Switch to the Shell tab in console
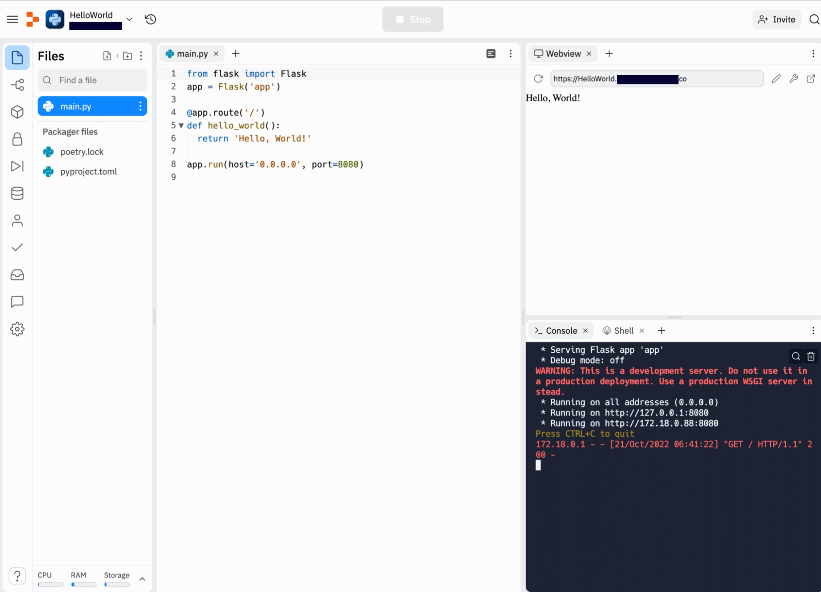This screenshot has height=592, width=821. click(623, 331)
